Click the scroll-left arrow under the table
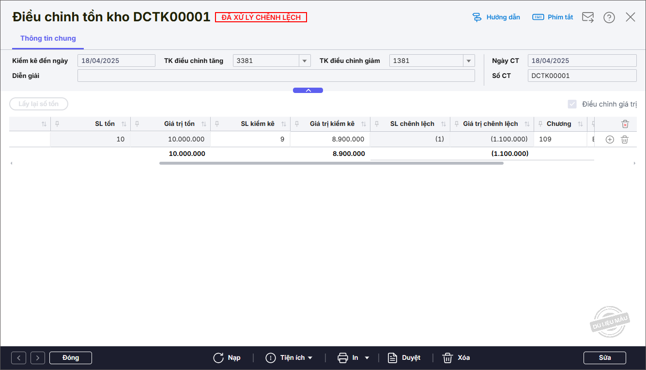Screen dimensions: 646x370 point(12,163)
